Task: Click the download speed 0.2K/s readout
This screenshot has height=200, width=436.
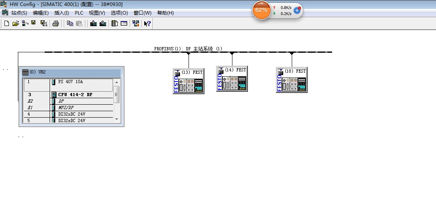Action: point(286,13)
